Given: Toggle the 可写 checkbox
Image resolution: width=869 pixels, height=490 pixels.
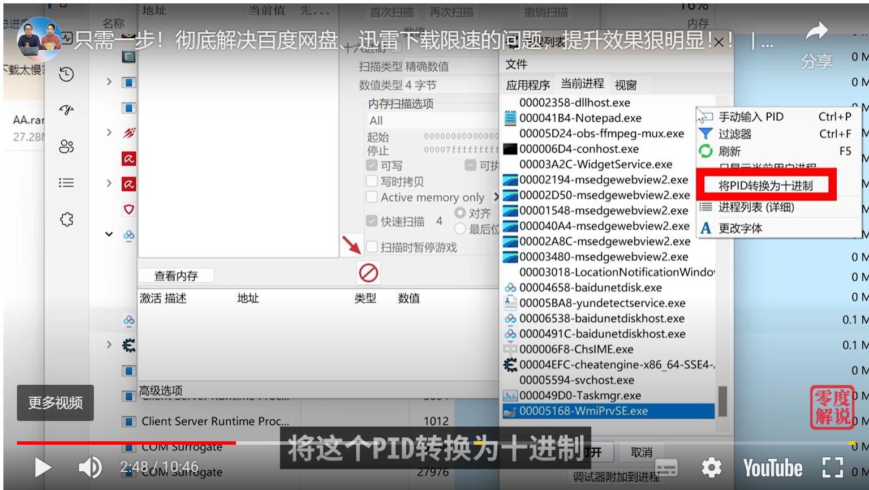Looking at the screenshot, I should (372, 165).
